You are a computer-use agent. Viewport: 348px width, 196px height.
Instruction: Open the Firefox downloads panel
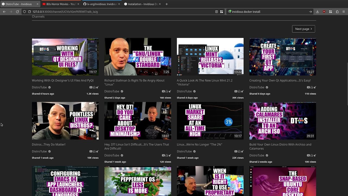[x=318, y=12]
